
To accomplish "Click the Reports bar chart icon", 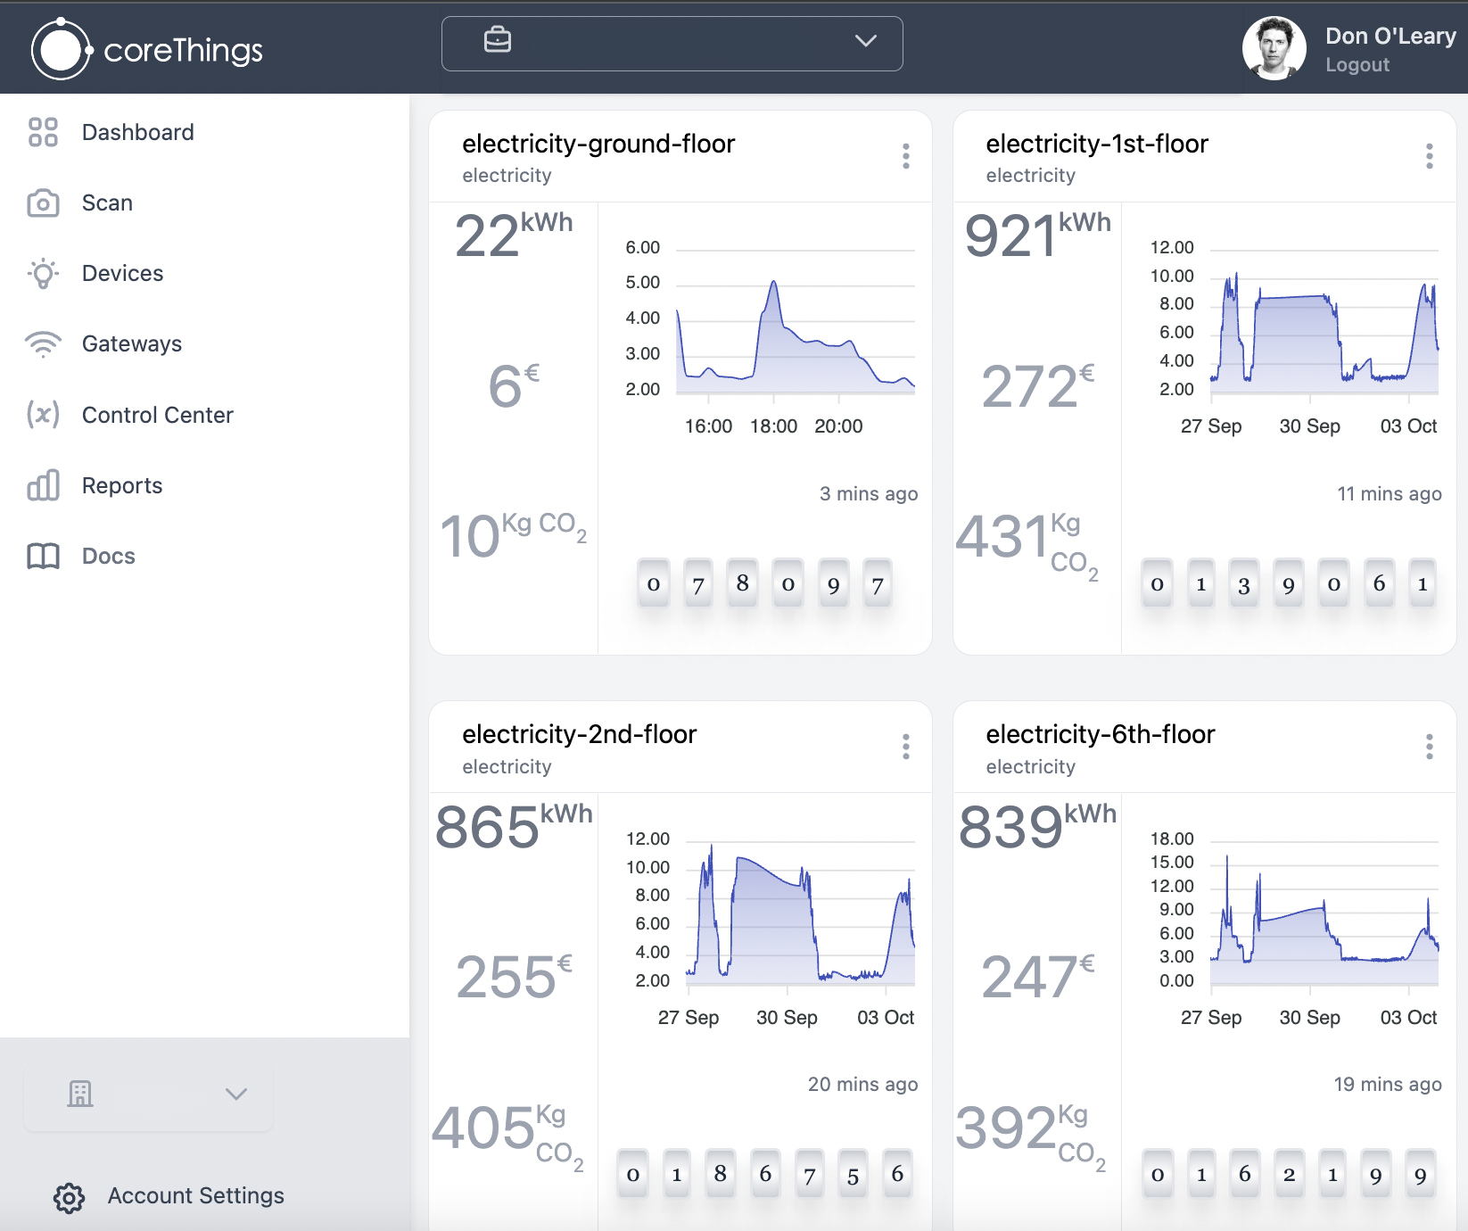I will pos(43,485).
